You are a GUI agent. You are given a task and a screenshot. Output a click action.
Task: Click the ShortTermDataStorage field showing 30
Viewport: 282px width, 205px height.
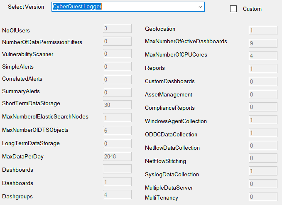(117, 105)
